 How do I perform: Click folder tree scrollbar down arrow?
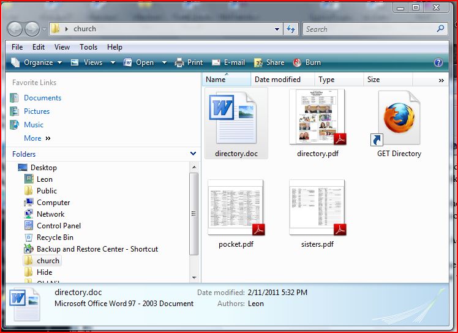click(x=194, y=278)
